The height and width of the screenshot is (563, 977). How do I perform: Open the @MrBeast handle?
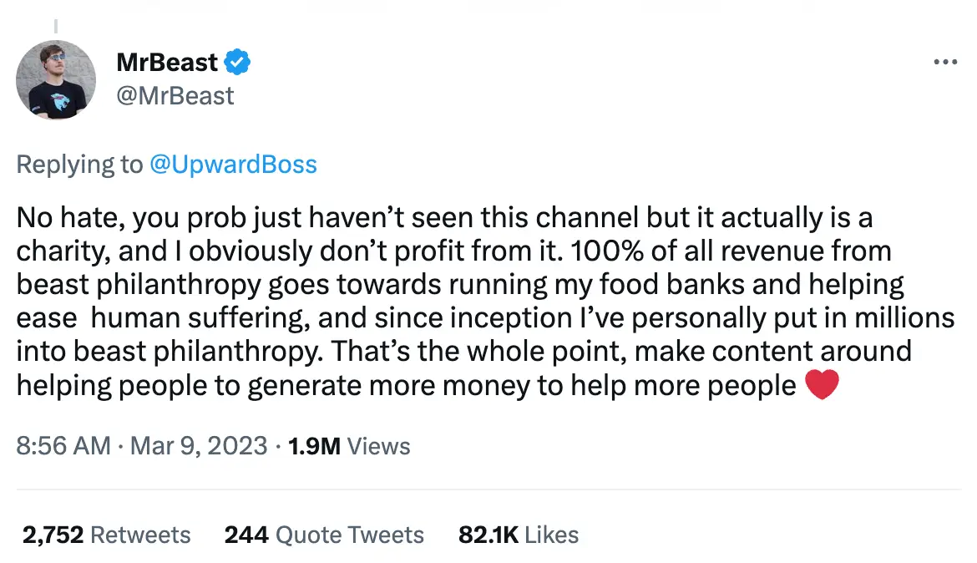[174, 95]
